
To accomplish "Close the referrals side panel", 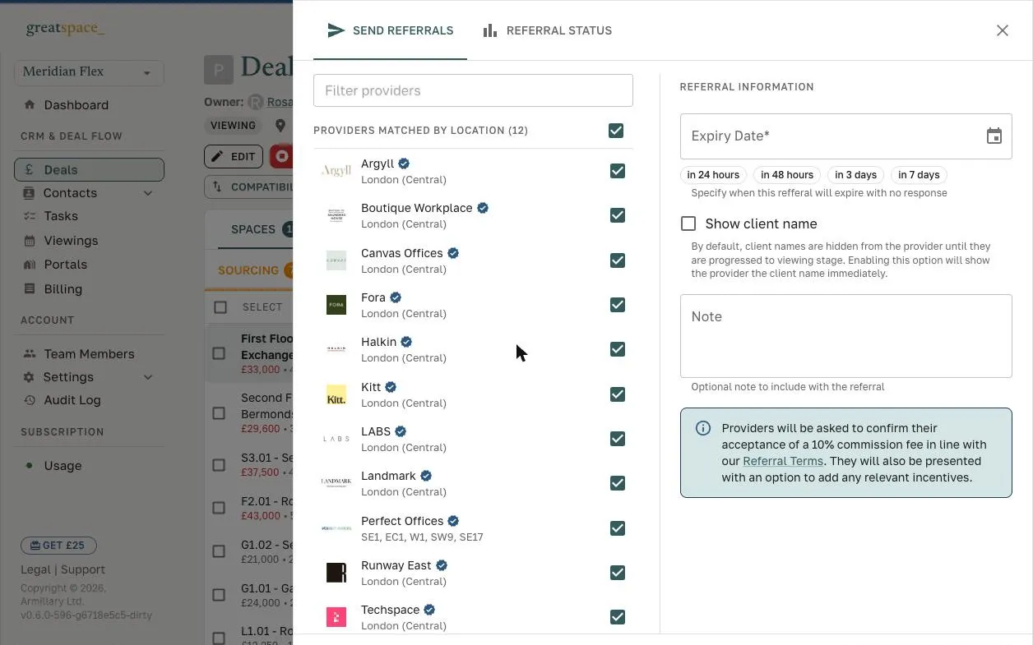I will [1002, 30].
